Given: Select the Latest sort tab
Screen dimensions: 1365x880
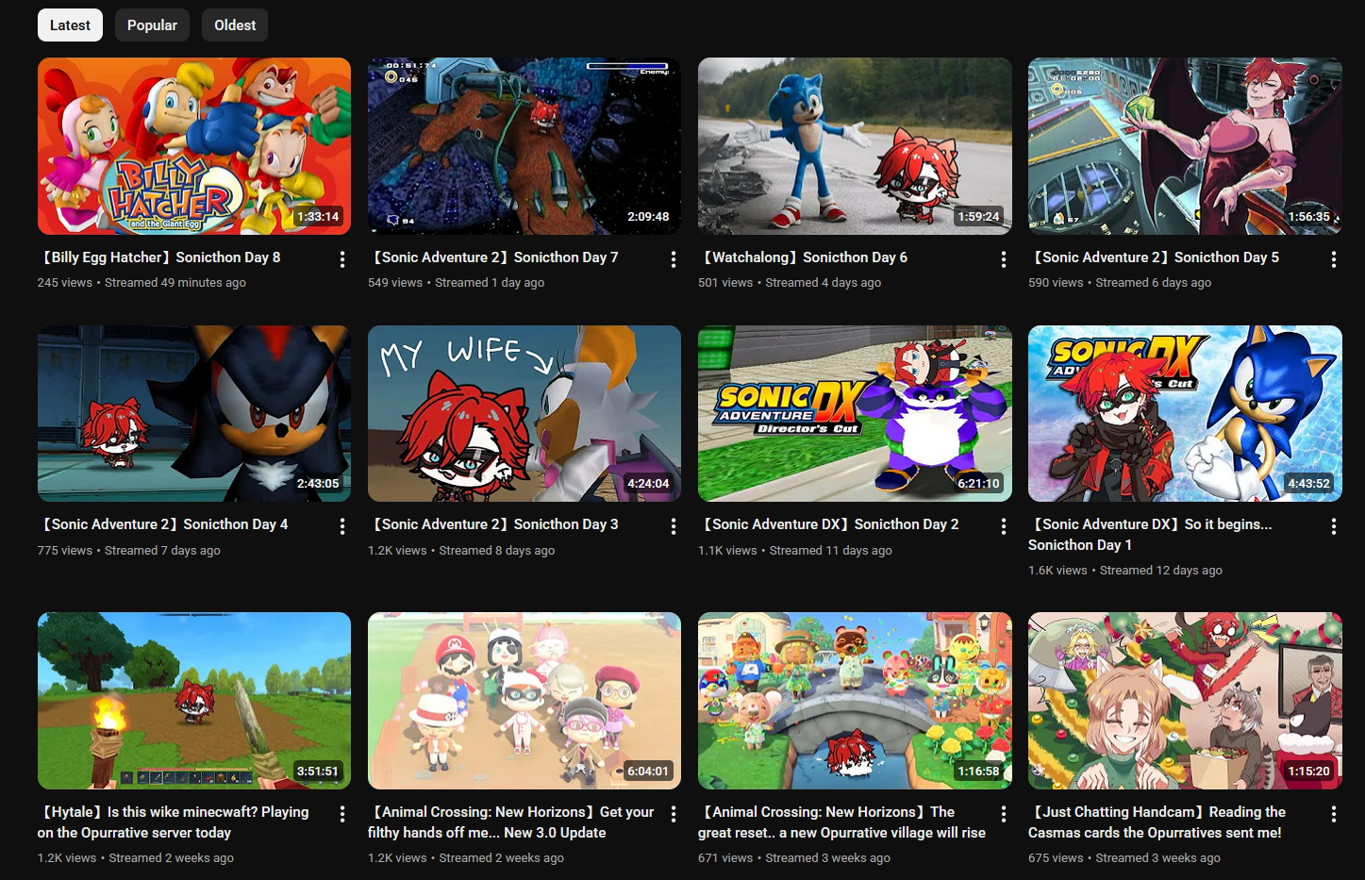Looking at the screenshot, I should (70, 25).
